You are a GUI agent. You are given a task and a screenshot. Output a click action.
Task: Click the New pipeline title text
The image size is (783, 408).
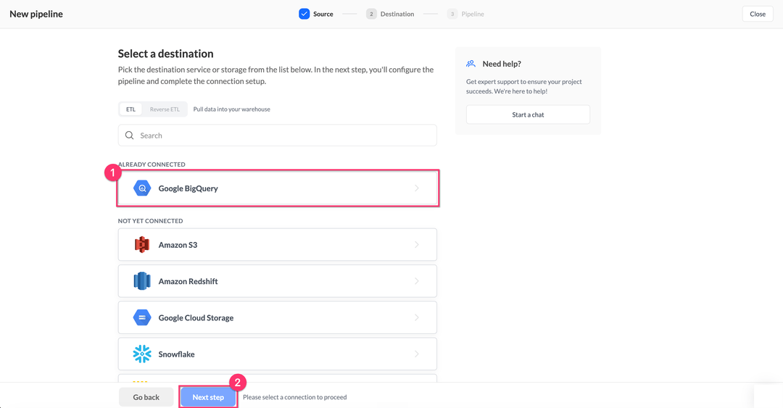36,14
